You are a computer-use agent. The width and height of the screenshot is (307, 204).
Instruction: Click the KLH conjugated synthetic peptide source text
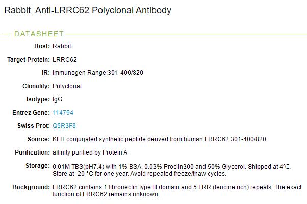click(159, 139)
